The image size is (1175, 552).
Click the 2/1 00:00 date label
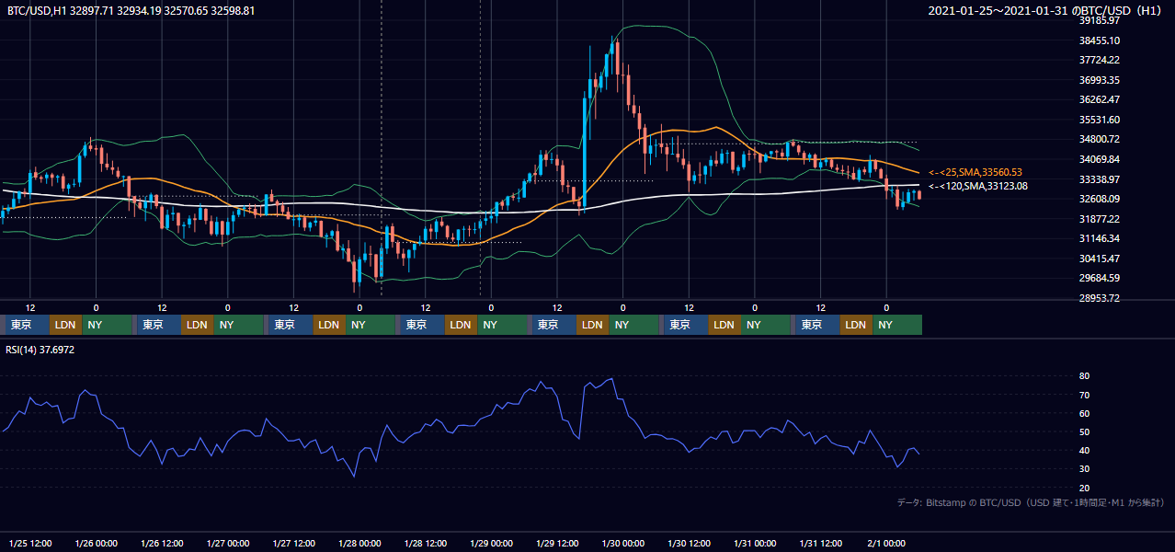pyautogui.click(x=886, y=543)
